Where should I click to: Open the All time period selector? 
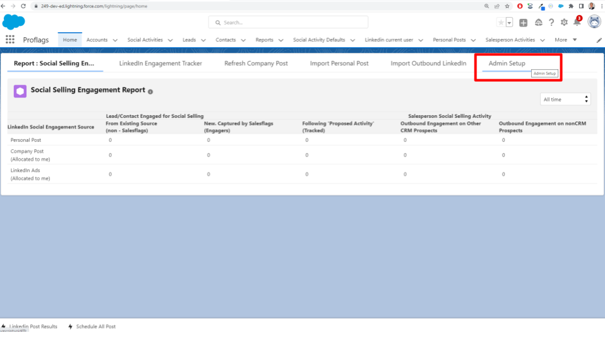click(565, 99)
